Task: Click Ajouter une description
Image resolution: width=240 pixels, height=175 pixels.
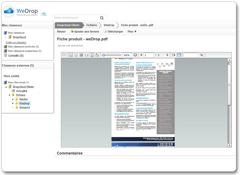Action: coord(70,46)
